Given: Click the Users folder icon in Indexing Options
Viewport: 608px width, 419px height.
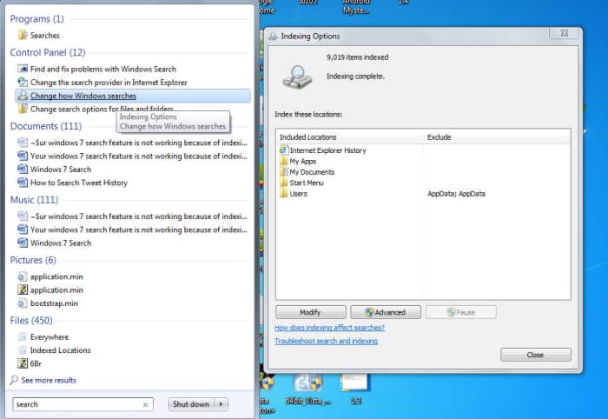Looking at the screenshot, I should pyautogui.click(x=283, y=193).
